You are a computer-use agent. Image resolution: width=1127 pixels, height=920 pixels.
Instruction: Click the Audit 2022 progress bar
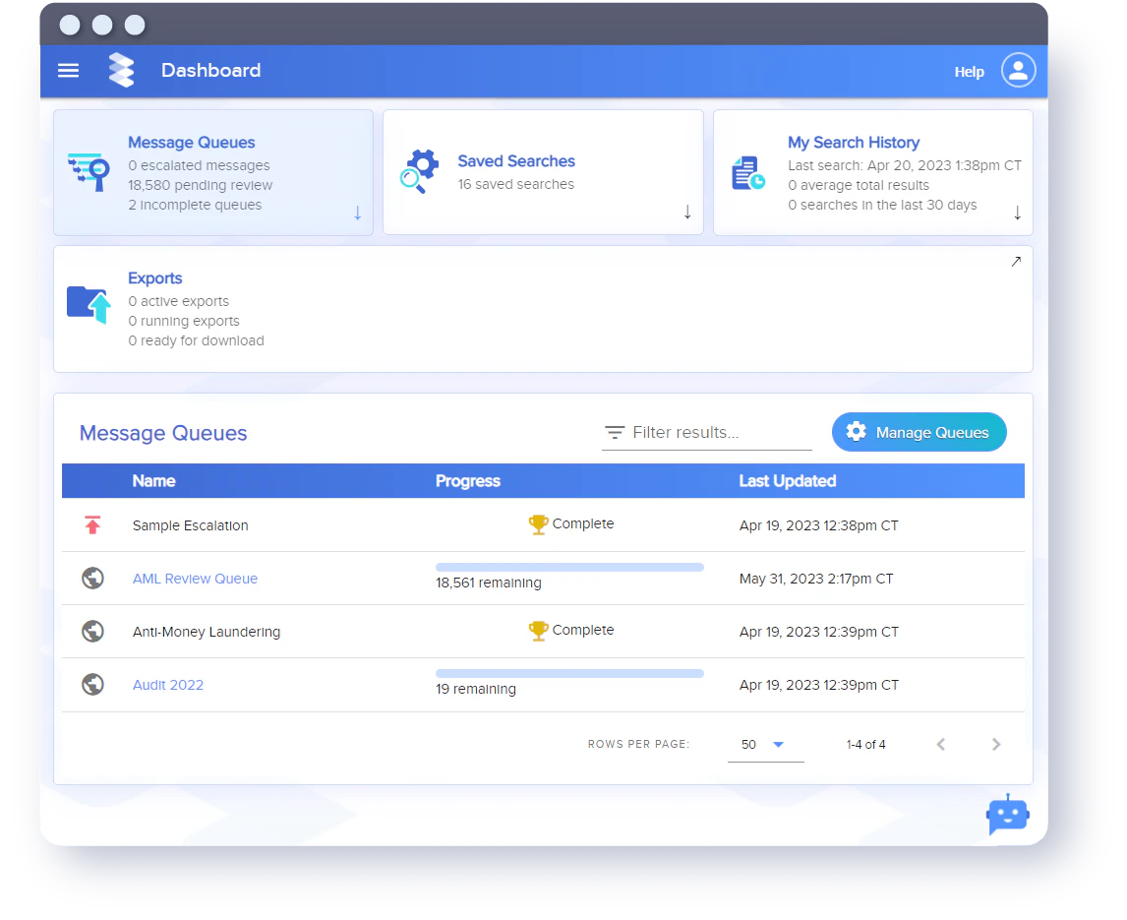570,674
